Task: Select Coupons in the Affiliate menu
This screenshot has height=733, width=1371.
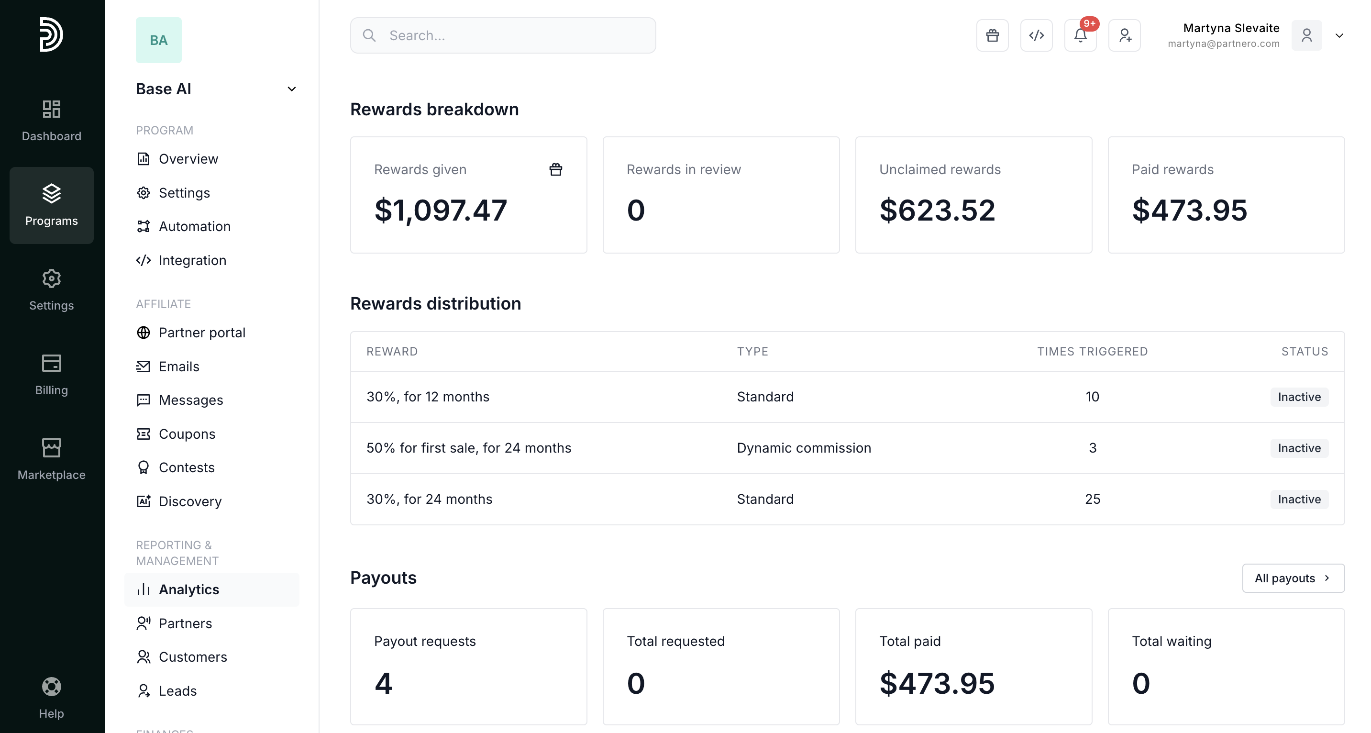Action: (x=187, y=434)
